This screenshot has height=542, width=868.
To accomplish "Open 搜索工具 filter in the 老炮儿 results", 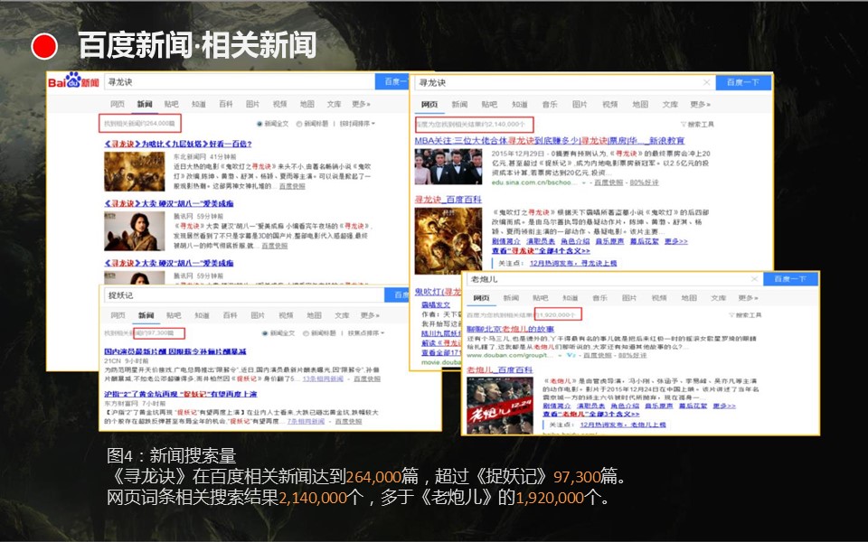I will [x=745, y=314].
